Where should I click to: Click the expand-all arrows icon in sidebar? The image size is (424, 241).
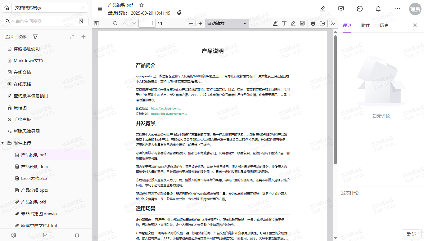click(x=72, y=37)
